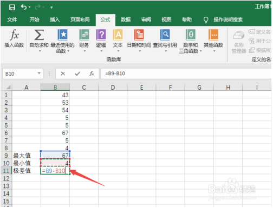
Task: Expand the 逻辑 functions dropdown arrow
Action: coord(101,51)
